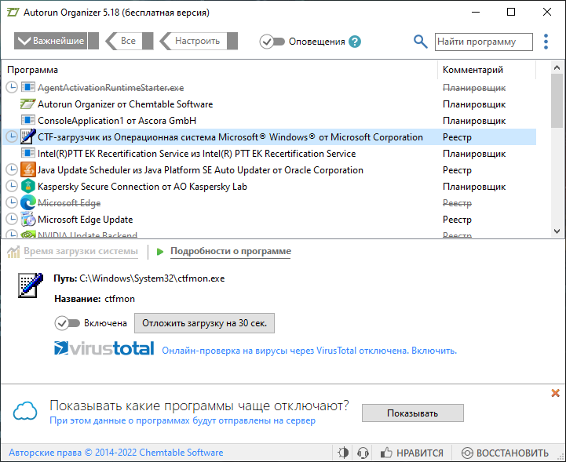
Task: Open the Подробности о программе tab
Action: tap(231, 251)
